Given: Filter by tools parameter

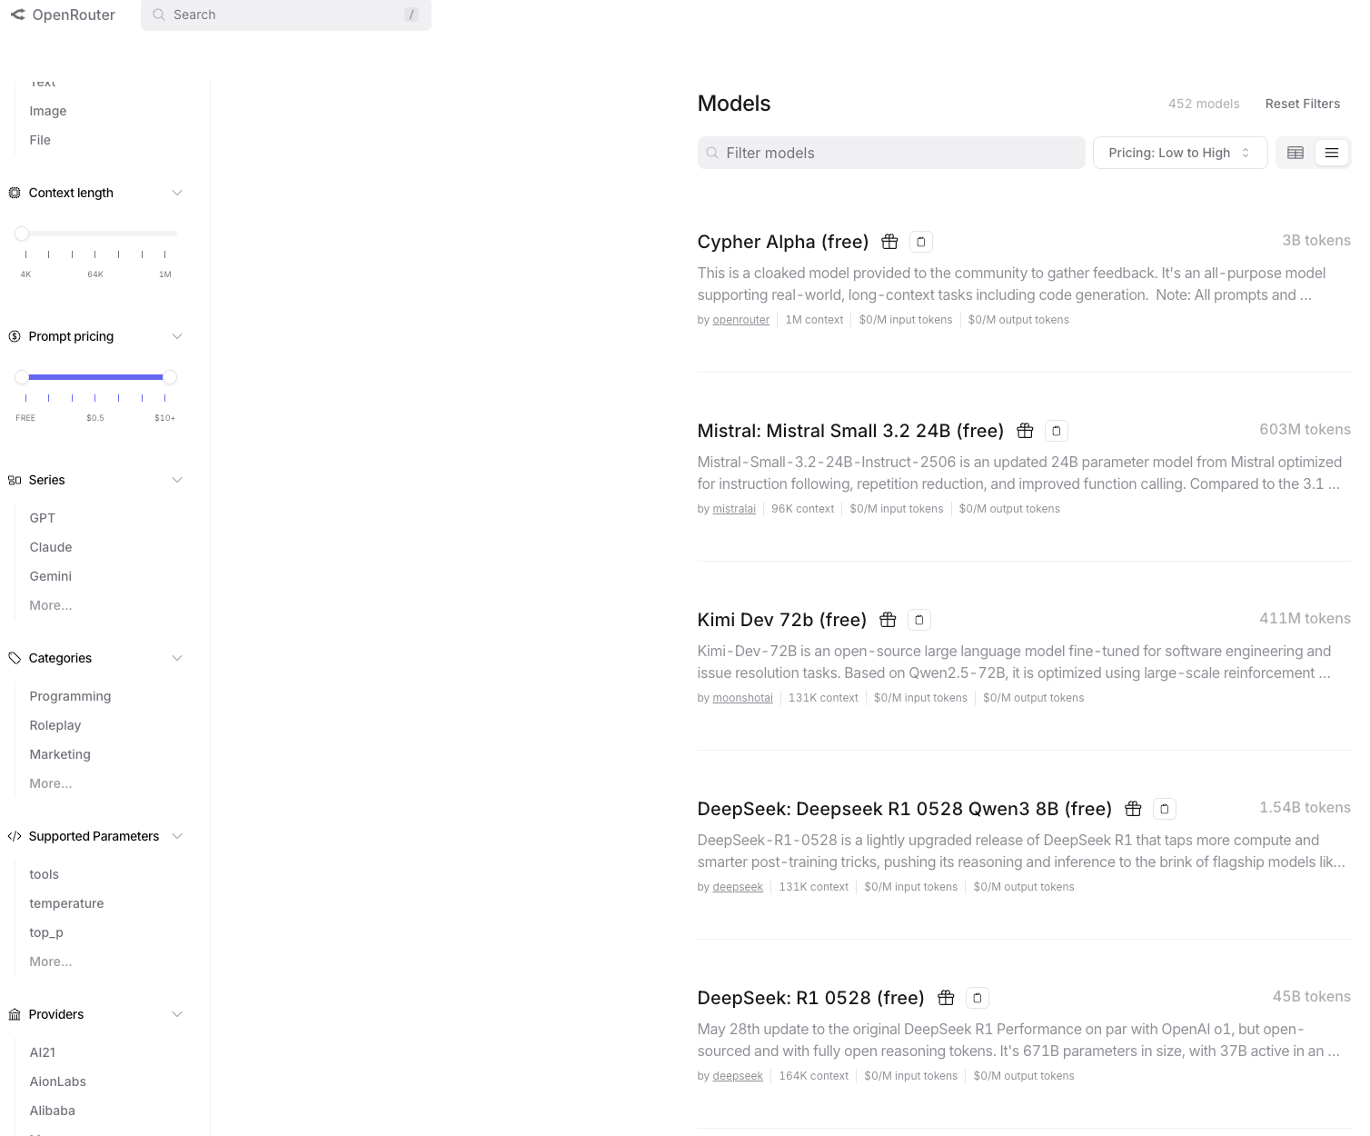Looking at the screenshot, I should (45, 874).
